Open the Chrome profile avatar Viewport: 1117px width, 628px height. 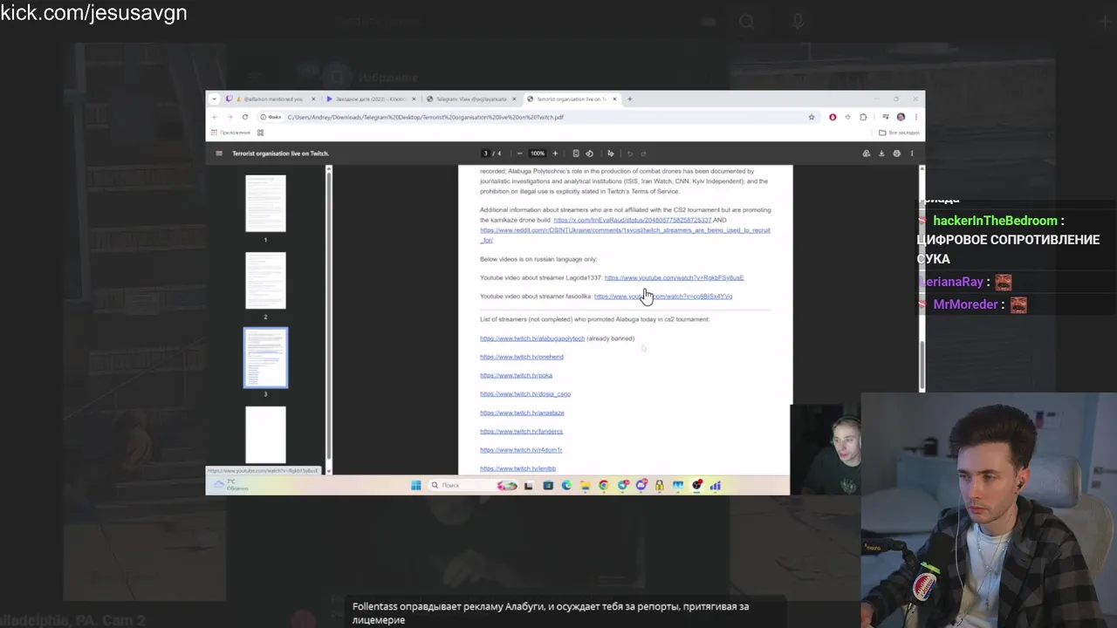pos(901,117)
